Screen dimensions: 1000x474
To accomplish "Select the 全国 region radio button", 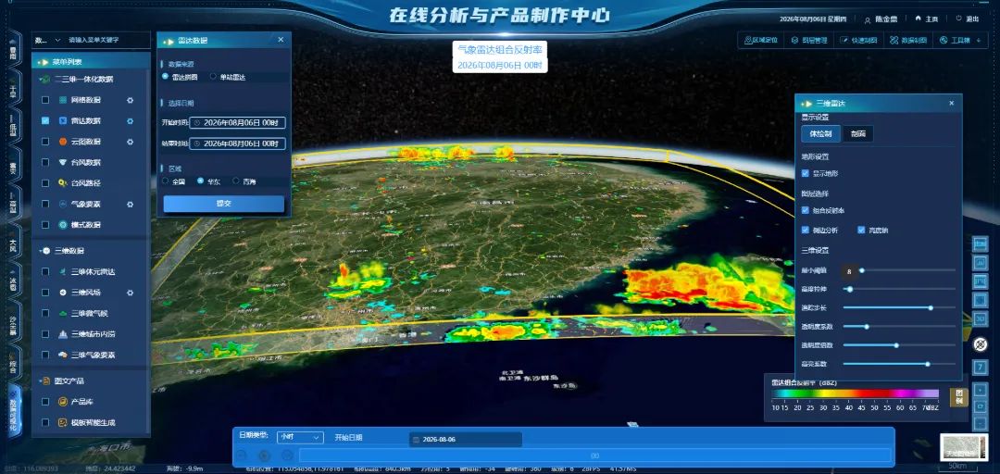I will click(x=165, y=181).
